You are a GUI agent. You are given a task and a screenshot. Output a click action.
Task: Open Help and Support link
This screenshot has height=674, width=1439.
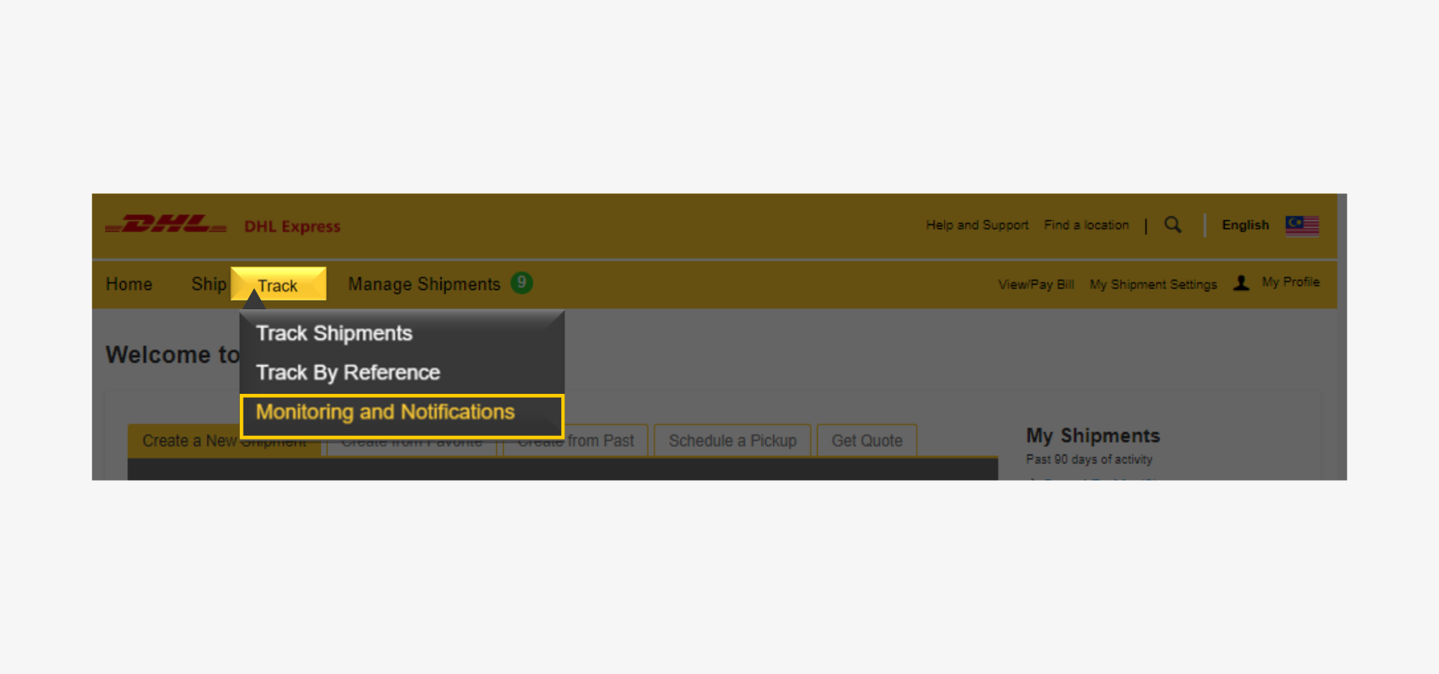click(x=977, y=225)
